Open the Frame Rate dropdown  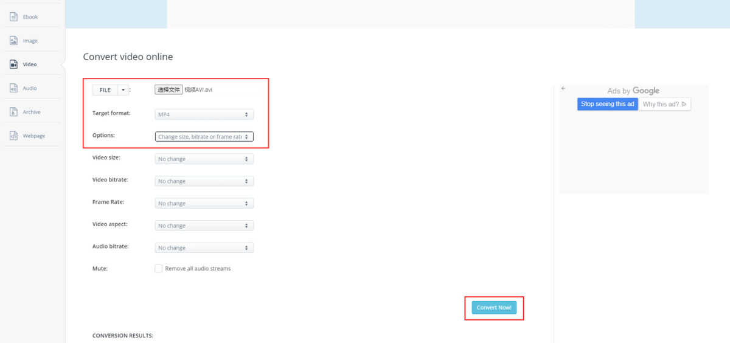point(204,203)
